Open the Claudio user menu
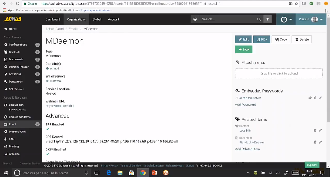 (x=311, y=19)
